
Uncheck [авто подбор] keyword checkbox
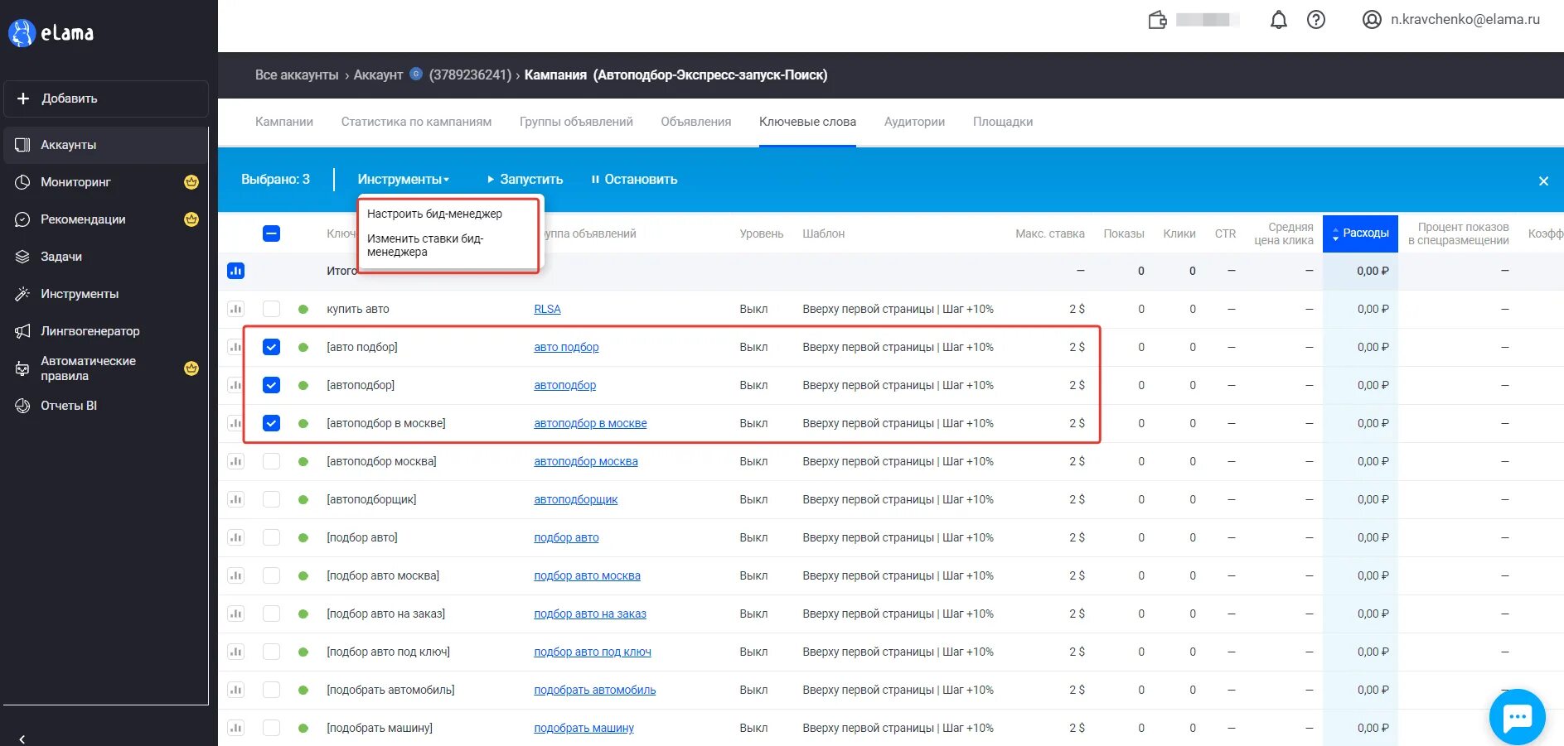click(x=271, y=347)
